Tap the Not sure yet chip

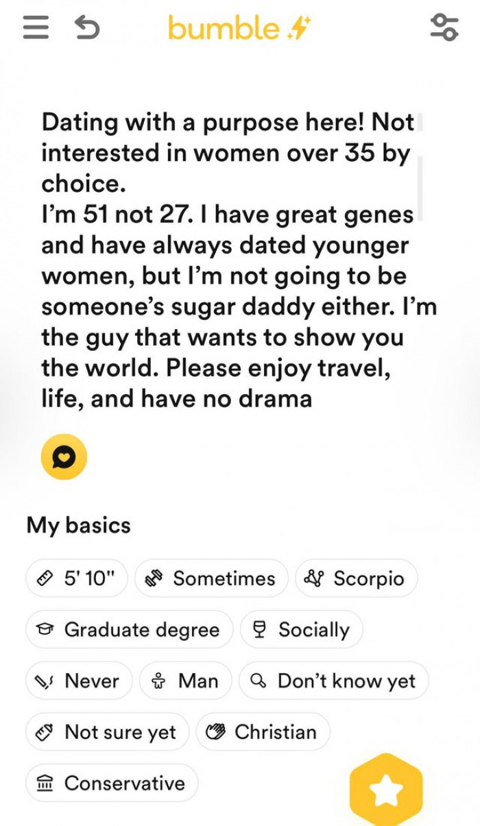[x=107, y=732]
